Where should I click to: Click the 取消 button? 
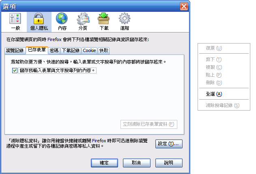136,163
